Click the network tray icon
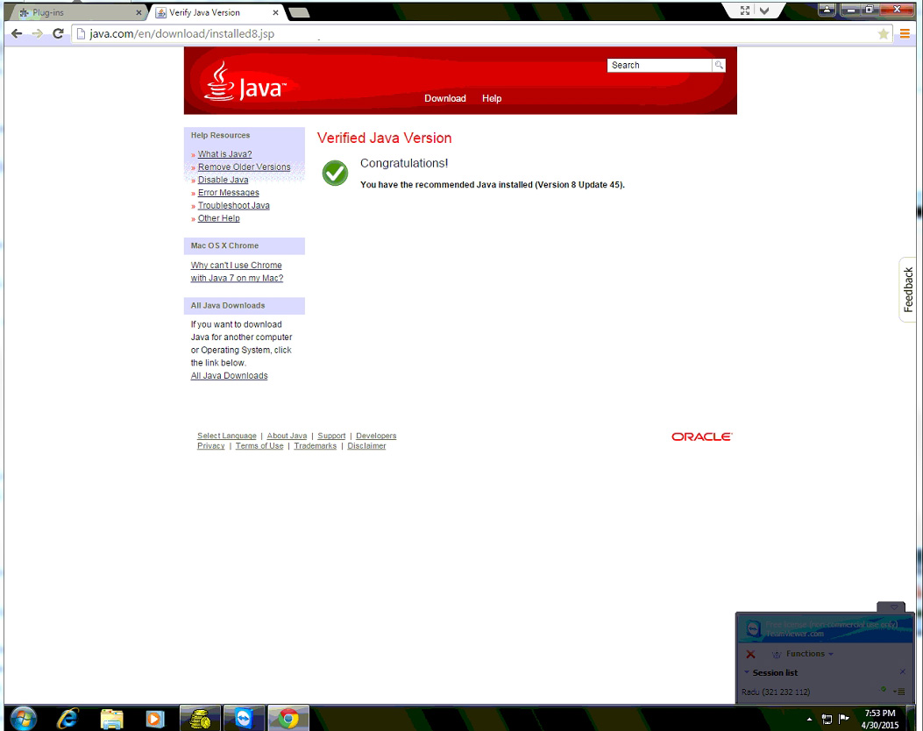Image resolution: width=923 pixels, height=731 pixels. [827, 719]
